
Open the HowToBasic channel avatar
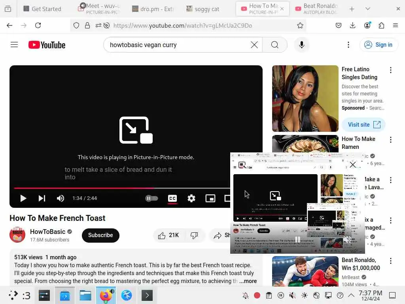coord(17,235)
